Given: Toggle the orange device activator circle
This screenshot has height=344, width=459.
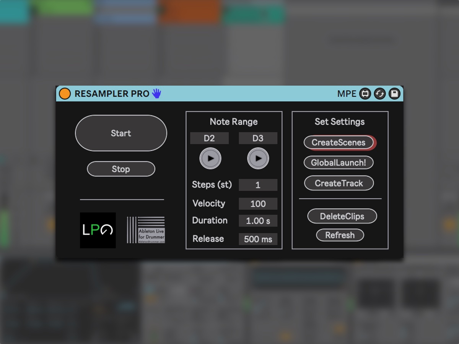Looking at the screenshot, I should (x=65, y=93).
